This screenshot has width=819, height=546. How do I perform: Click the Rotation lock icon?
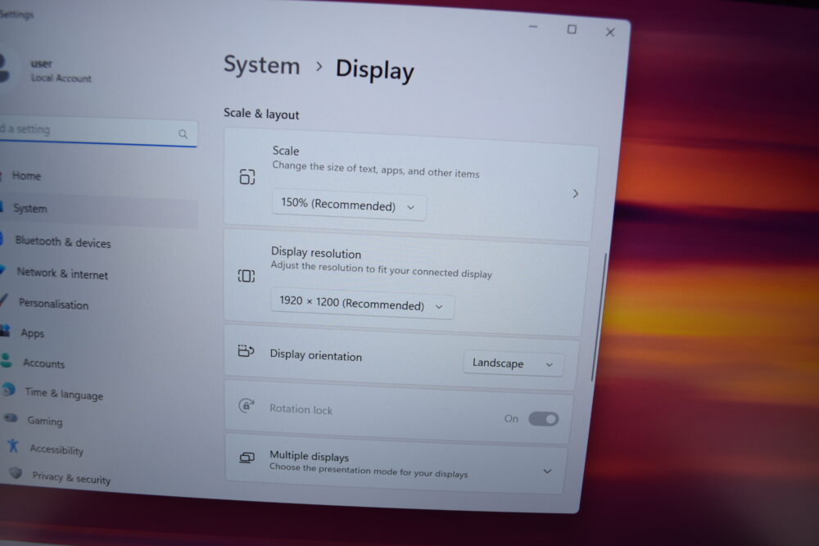coord(246,405)
